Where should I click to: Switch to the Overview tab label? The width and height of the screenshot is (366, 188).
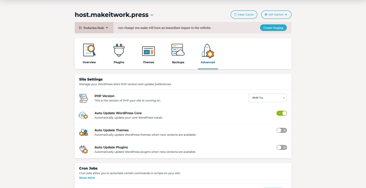[89, 62]
